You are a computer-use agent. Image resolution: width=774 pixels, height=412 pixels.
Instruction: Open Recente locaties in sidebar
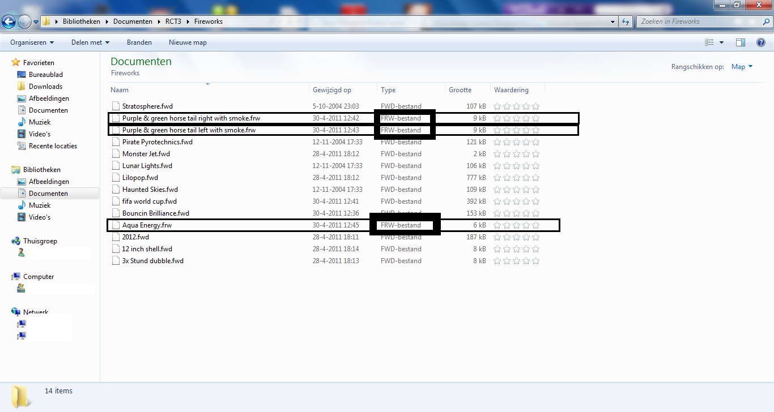coord(53,146)
